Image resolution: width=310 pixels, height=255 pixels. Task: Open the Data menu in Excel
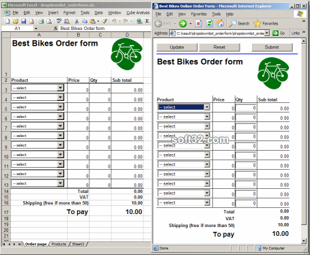pos(98,13)
